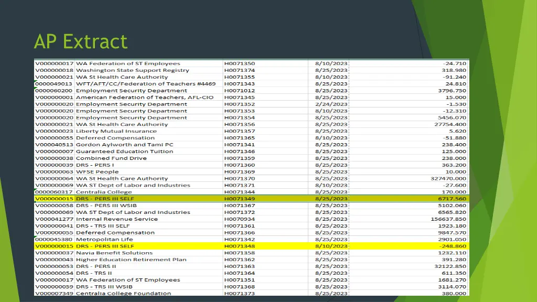Select highlighted amount -248.860
This screenshot has height=302, width=537.
(452, 246)
